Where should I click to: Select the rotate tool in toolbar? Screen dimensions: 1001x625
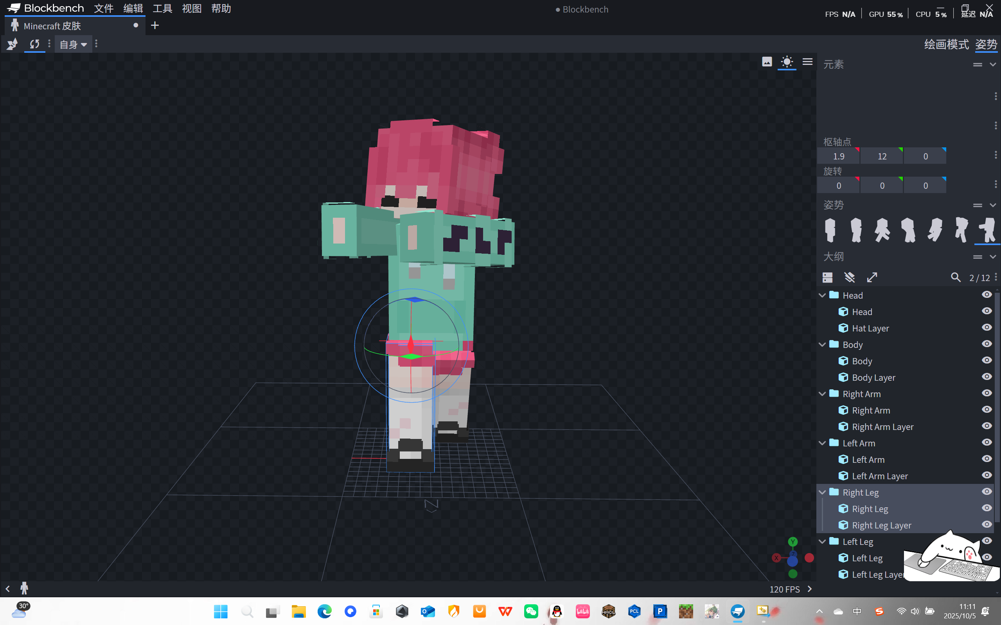[34, 44]
